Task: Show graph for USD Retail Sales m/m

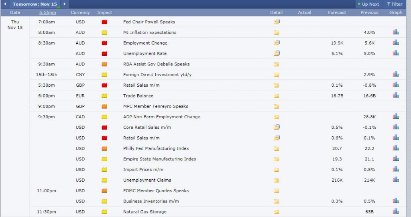Action: [x=396, y=137]
